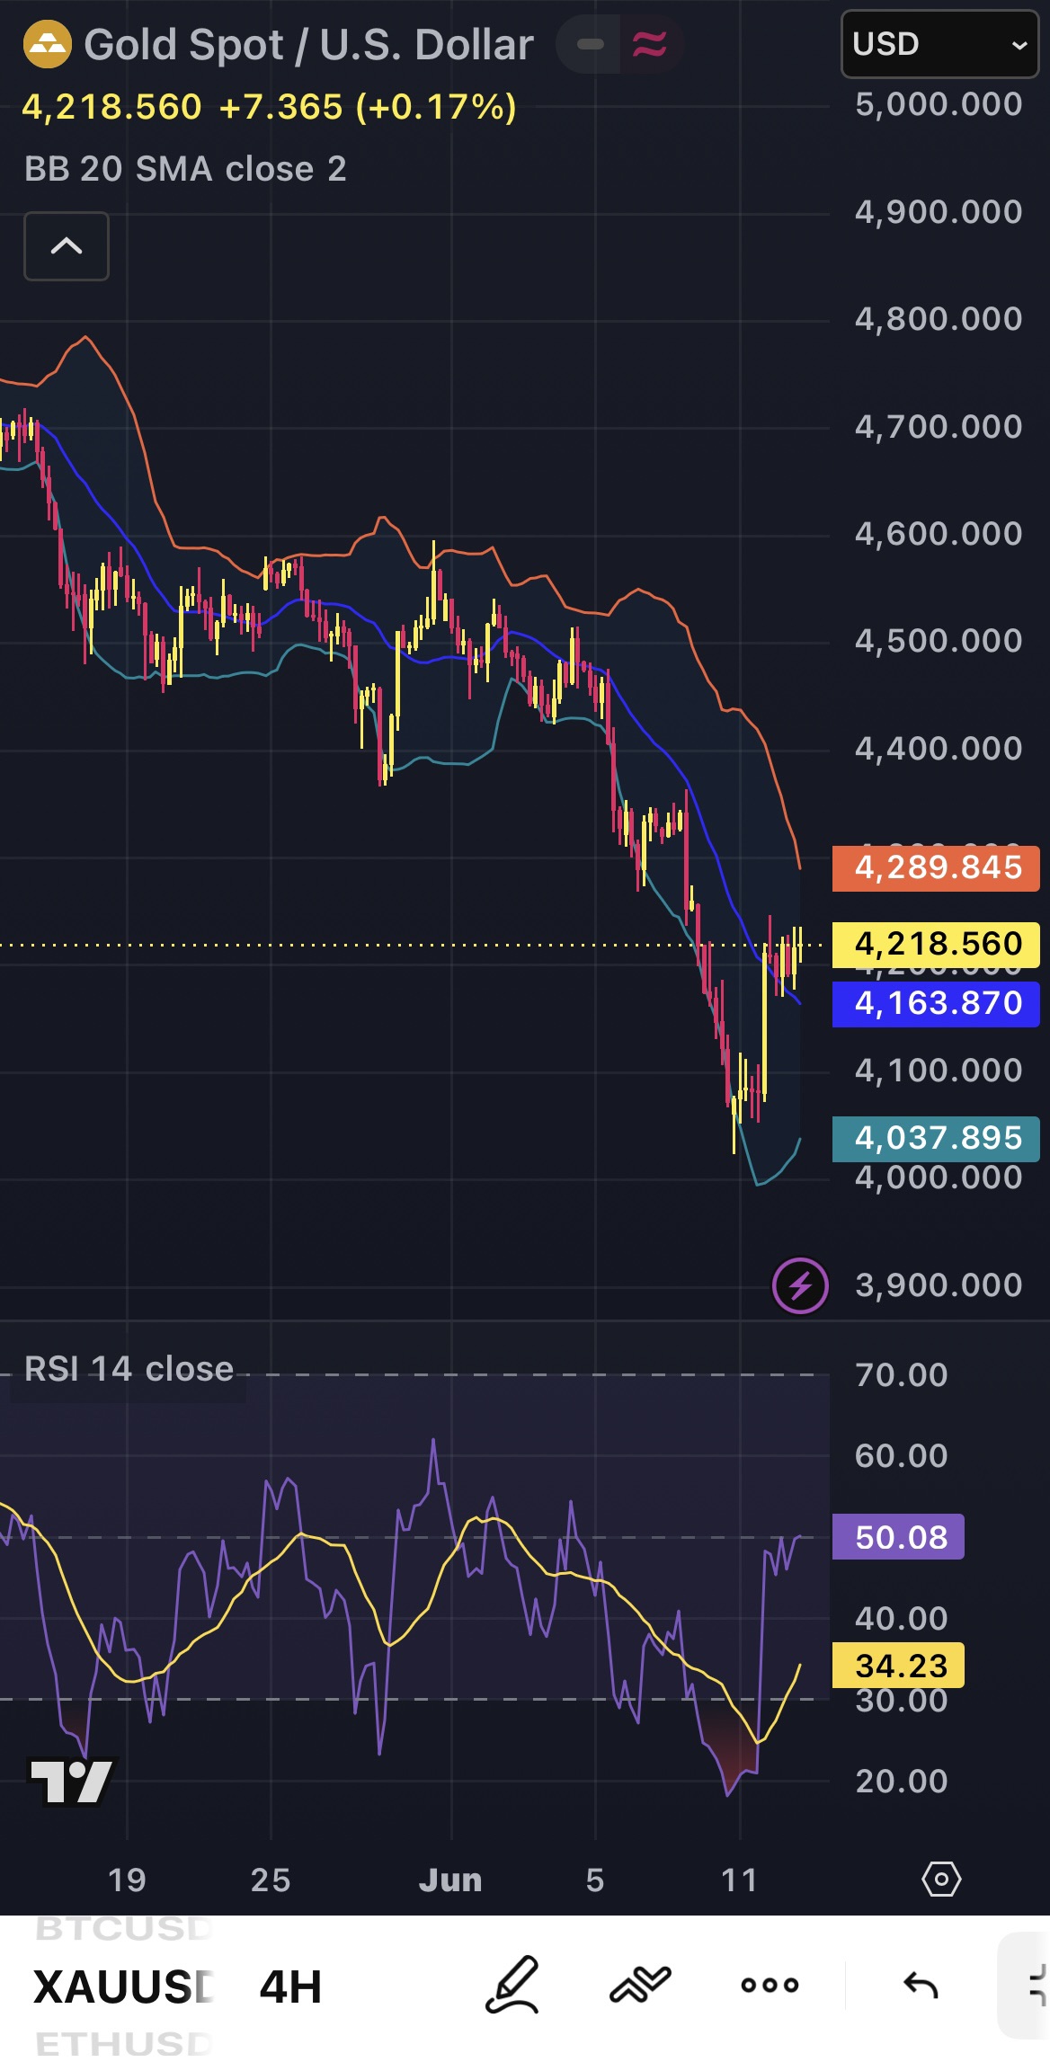Screen dimensions: 1050x2062
Task: Tap the yellow 4,218.560 price label
Action: coord(937,945)
